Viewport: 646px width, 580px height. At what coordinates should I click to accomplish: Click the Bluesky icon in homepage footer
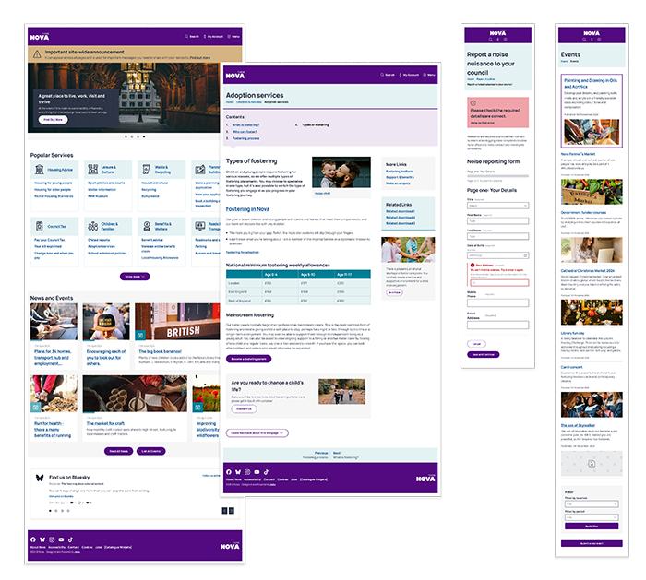42,539
